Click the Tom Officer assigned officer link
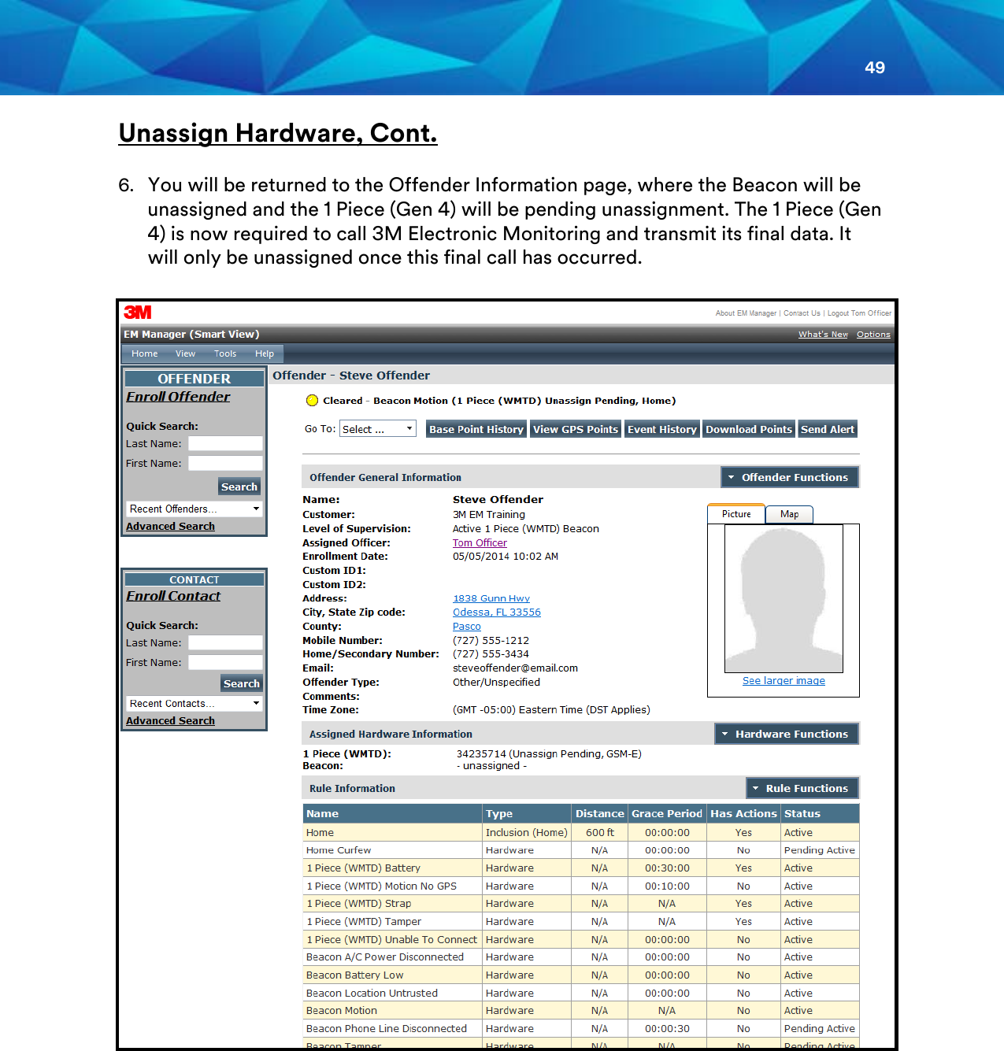1004x1051 pixels. coord(480,543)
